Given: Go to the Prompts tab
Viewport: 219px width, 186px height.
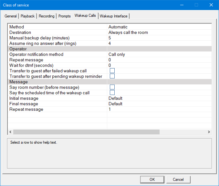Looking at the screenshot, I should click(64, 16).
